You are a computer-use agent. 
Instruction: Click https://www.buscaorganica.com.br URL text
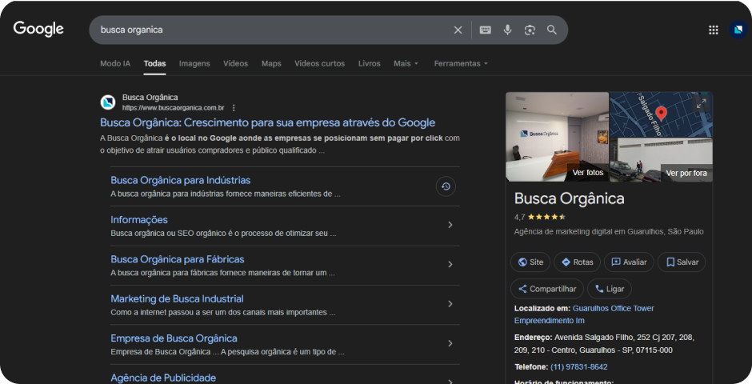(x=173, y=108)
